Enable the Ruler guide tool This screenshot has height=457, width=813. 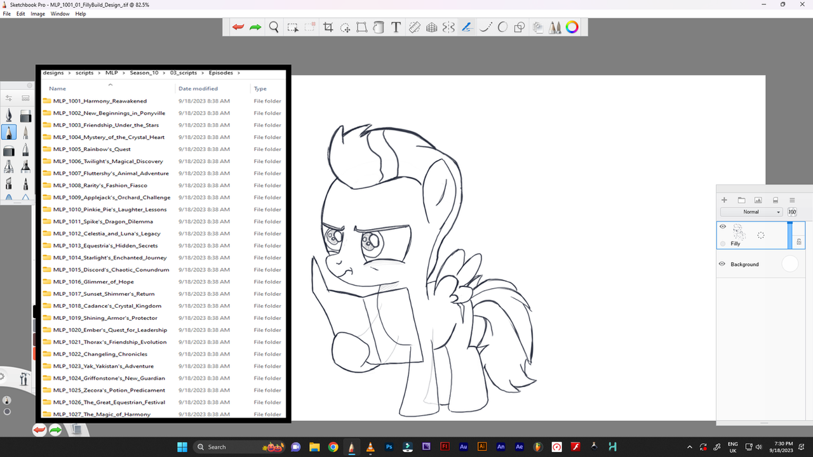[414, 27]
